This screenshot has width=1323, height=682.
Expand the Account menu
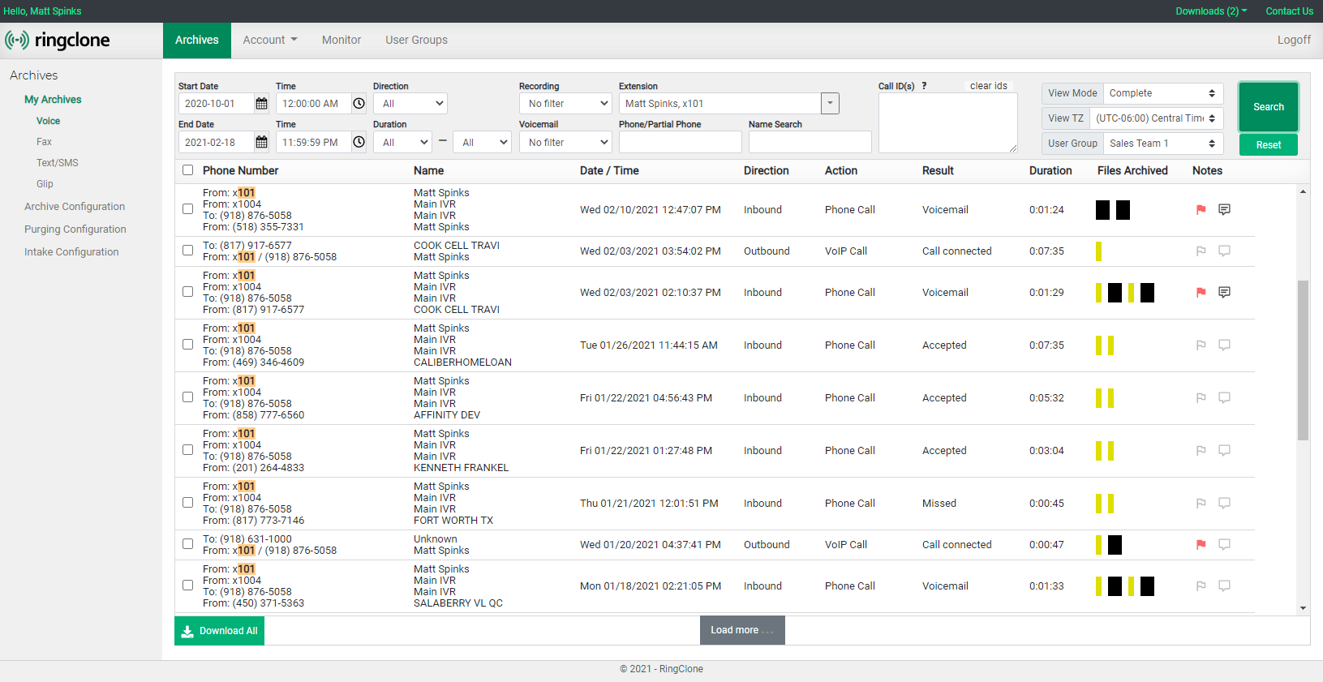point(270,40)
